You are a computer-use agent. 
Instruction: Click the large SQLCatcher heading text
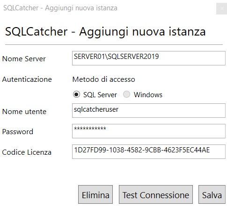tap(105, 32)
